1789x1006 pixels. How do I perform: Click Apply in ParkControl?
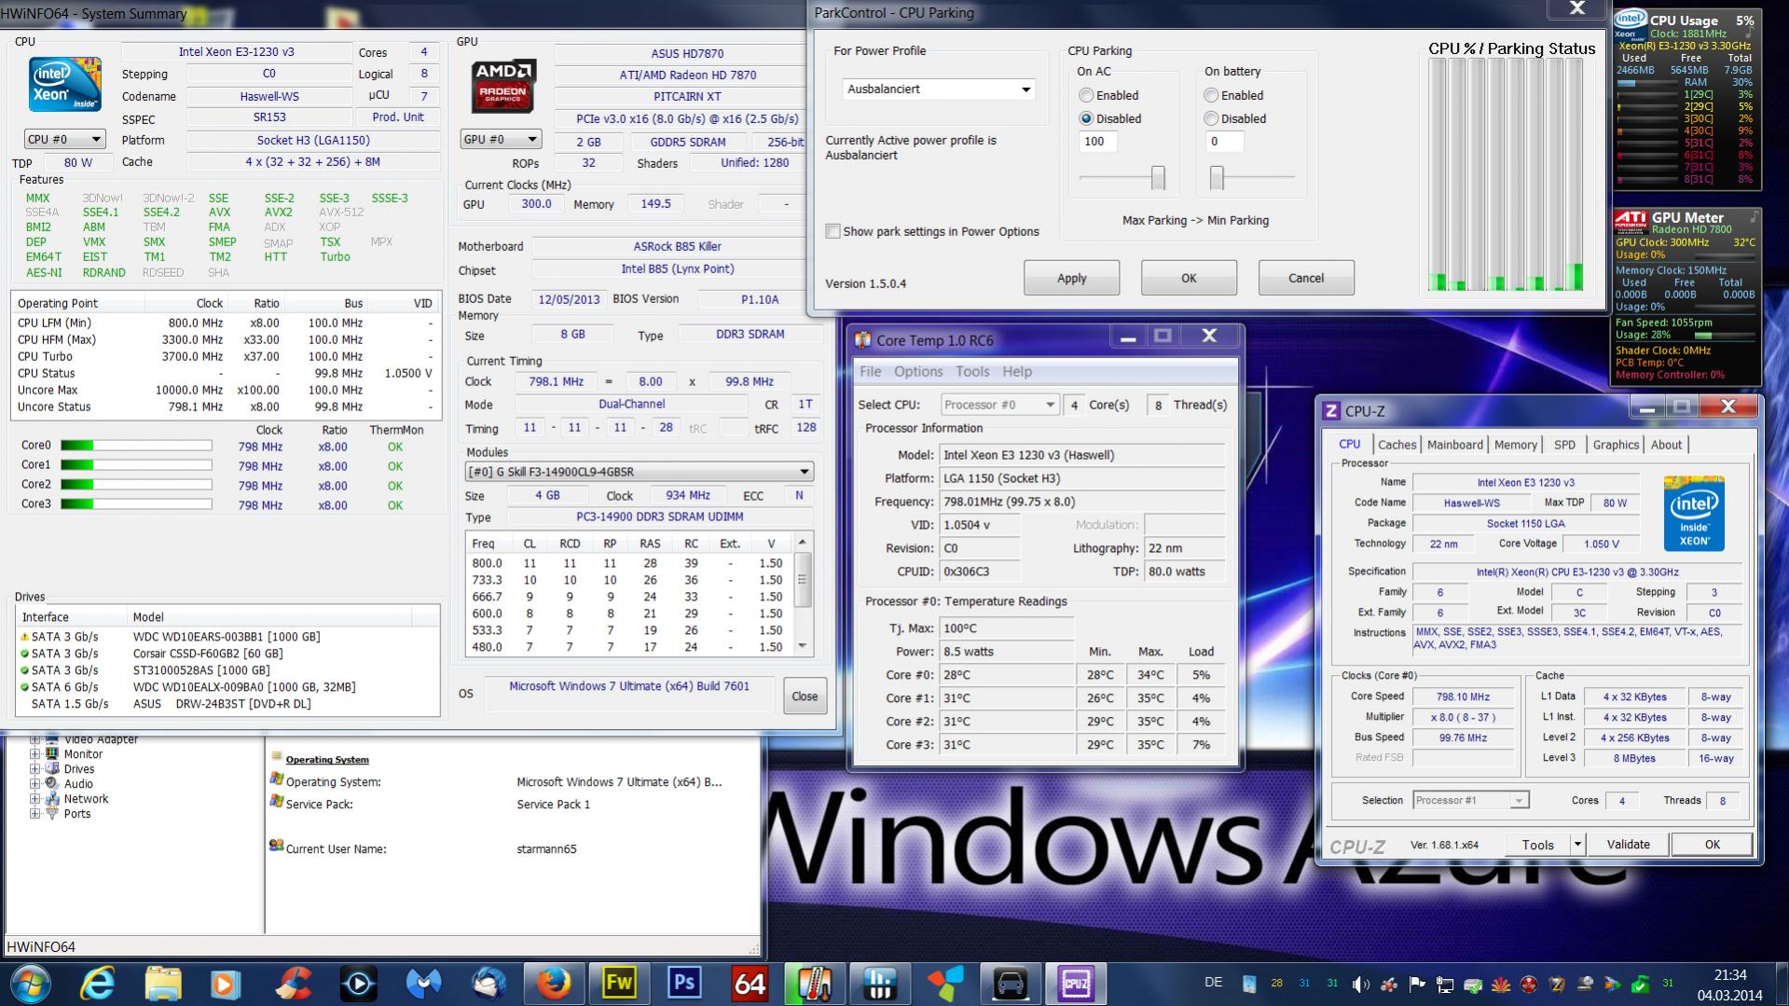(1071, 278)
